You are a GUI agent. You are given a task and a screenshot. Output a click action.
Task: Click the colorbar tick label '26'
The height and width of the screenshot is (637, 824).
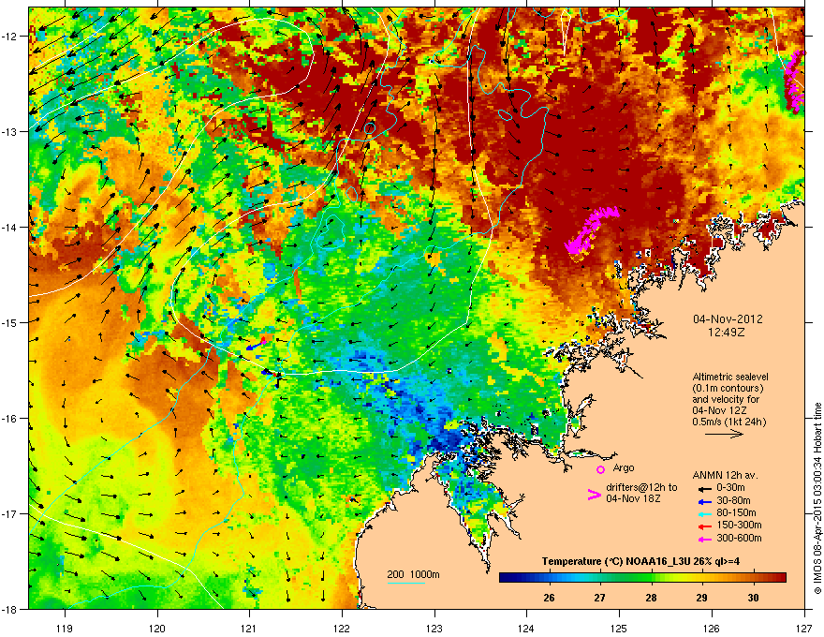click(549, 598)
